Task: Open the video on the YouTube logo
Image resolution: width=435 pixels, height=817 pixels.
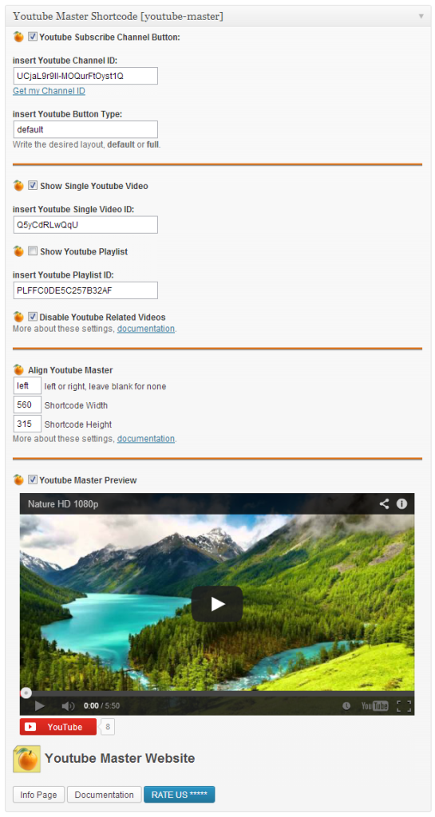Action: [x=375, y=706]
